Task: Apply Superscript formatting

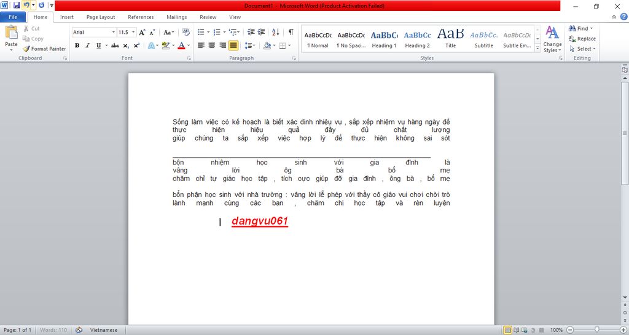Action: point(136,45)
